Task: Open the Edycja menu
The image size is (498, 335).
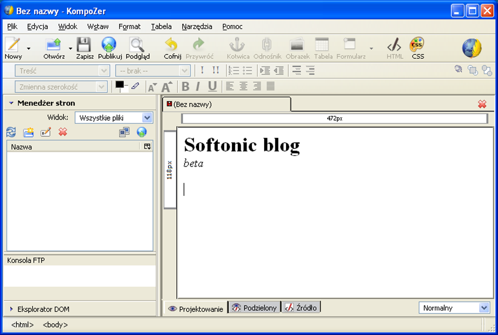Action: click(x=38, y=27)
